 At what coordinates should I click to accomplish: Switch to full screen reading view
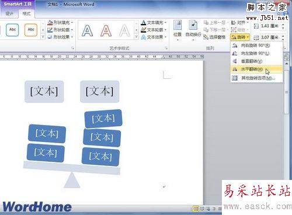click(x=202, y=209)
